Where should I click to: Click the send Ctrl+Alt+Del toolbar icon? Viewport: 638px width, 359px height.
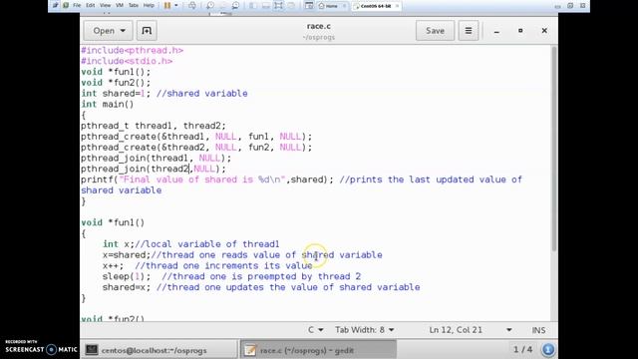(192, 6)
